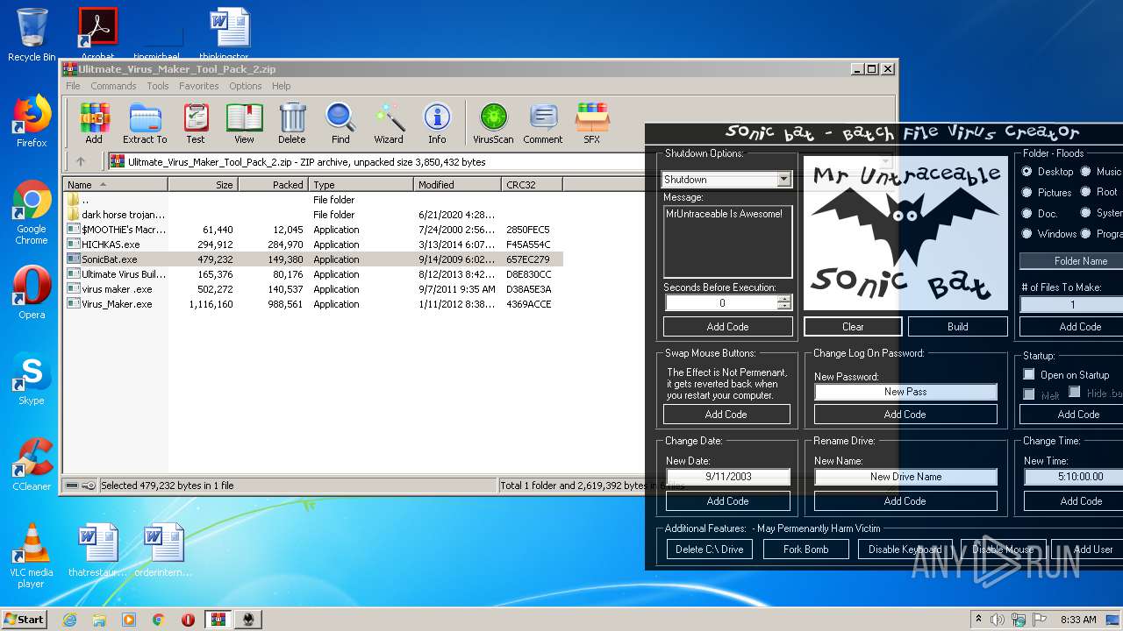The height and width of the screenshot is (631, 1123).
Task: Click Add Code under Change Date
Action: 727,501
